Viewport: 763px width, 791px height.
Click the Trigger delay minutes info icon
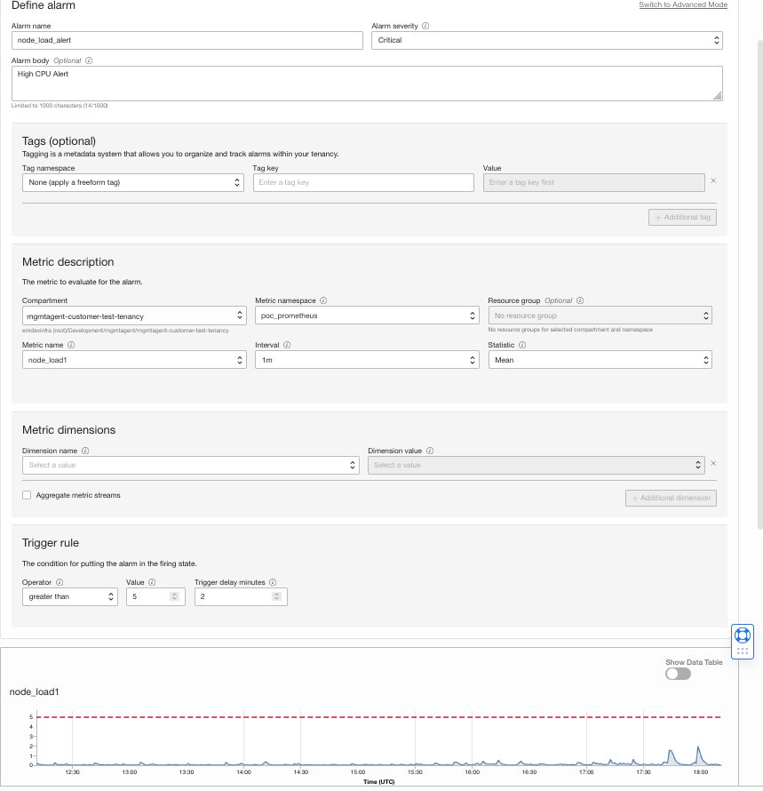point(273,583)
